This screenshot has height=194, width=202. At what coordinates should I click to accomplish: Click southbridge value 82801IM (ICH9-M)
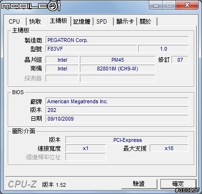pyautogui.click(x=118, y=69)
